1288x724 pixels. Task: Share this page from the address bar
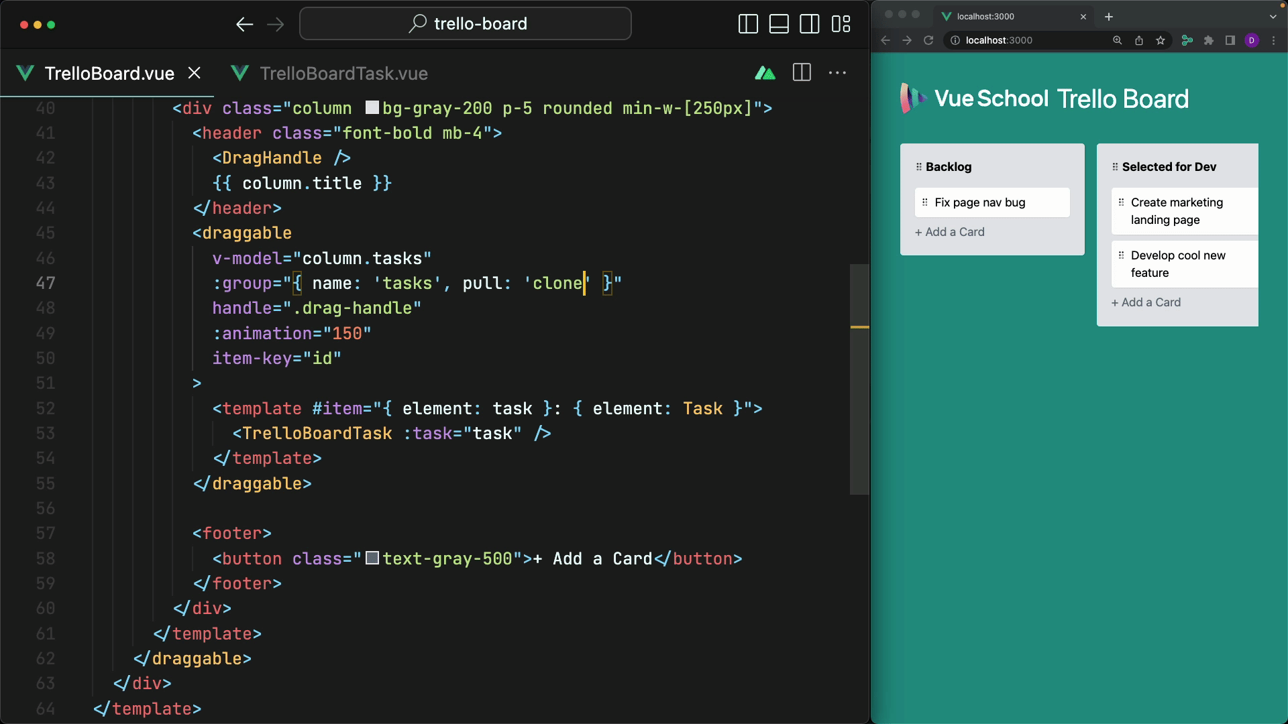point(1139,40)
